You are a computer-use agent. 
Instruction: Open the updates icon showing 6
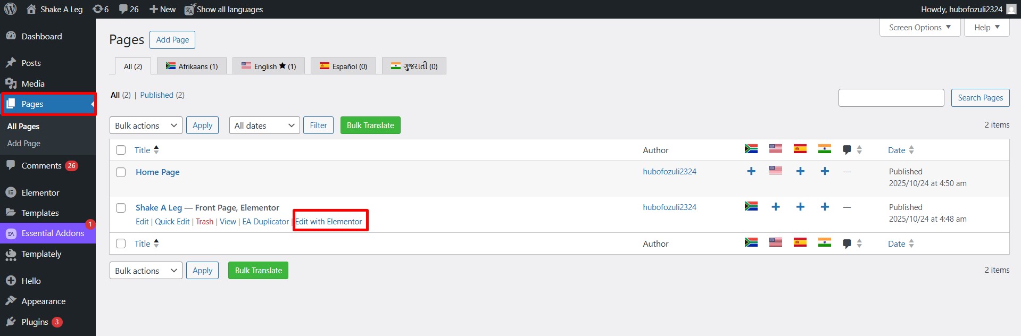(100, 9)
